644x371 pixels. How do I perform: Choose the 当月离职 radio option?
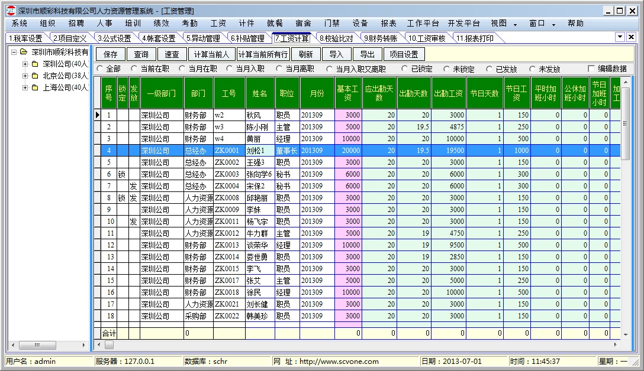tap(279, 69)
